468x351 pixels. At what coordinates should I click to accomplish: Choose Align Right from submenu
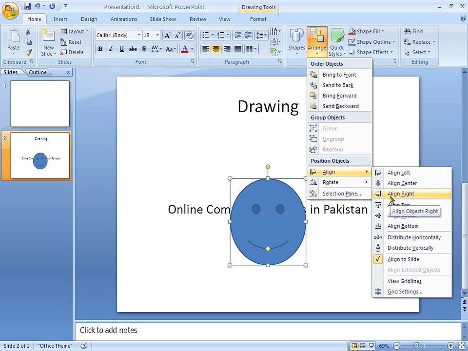click(412, 194)
